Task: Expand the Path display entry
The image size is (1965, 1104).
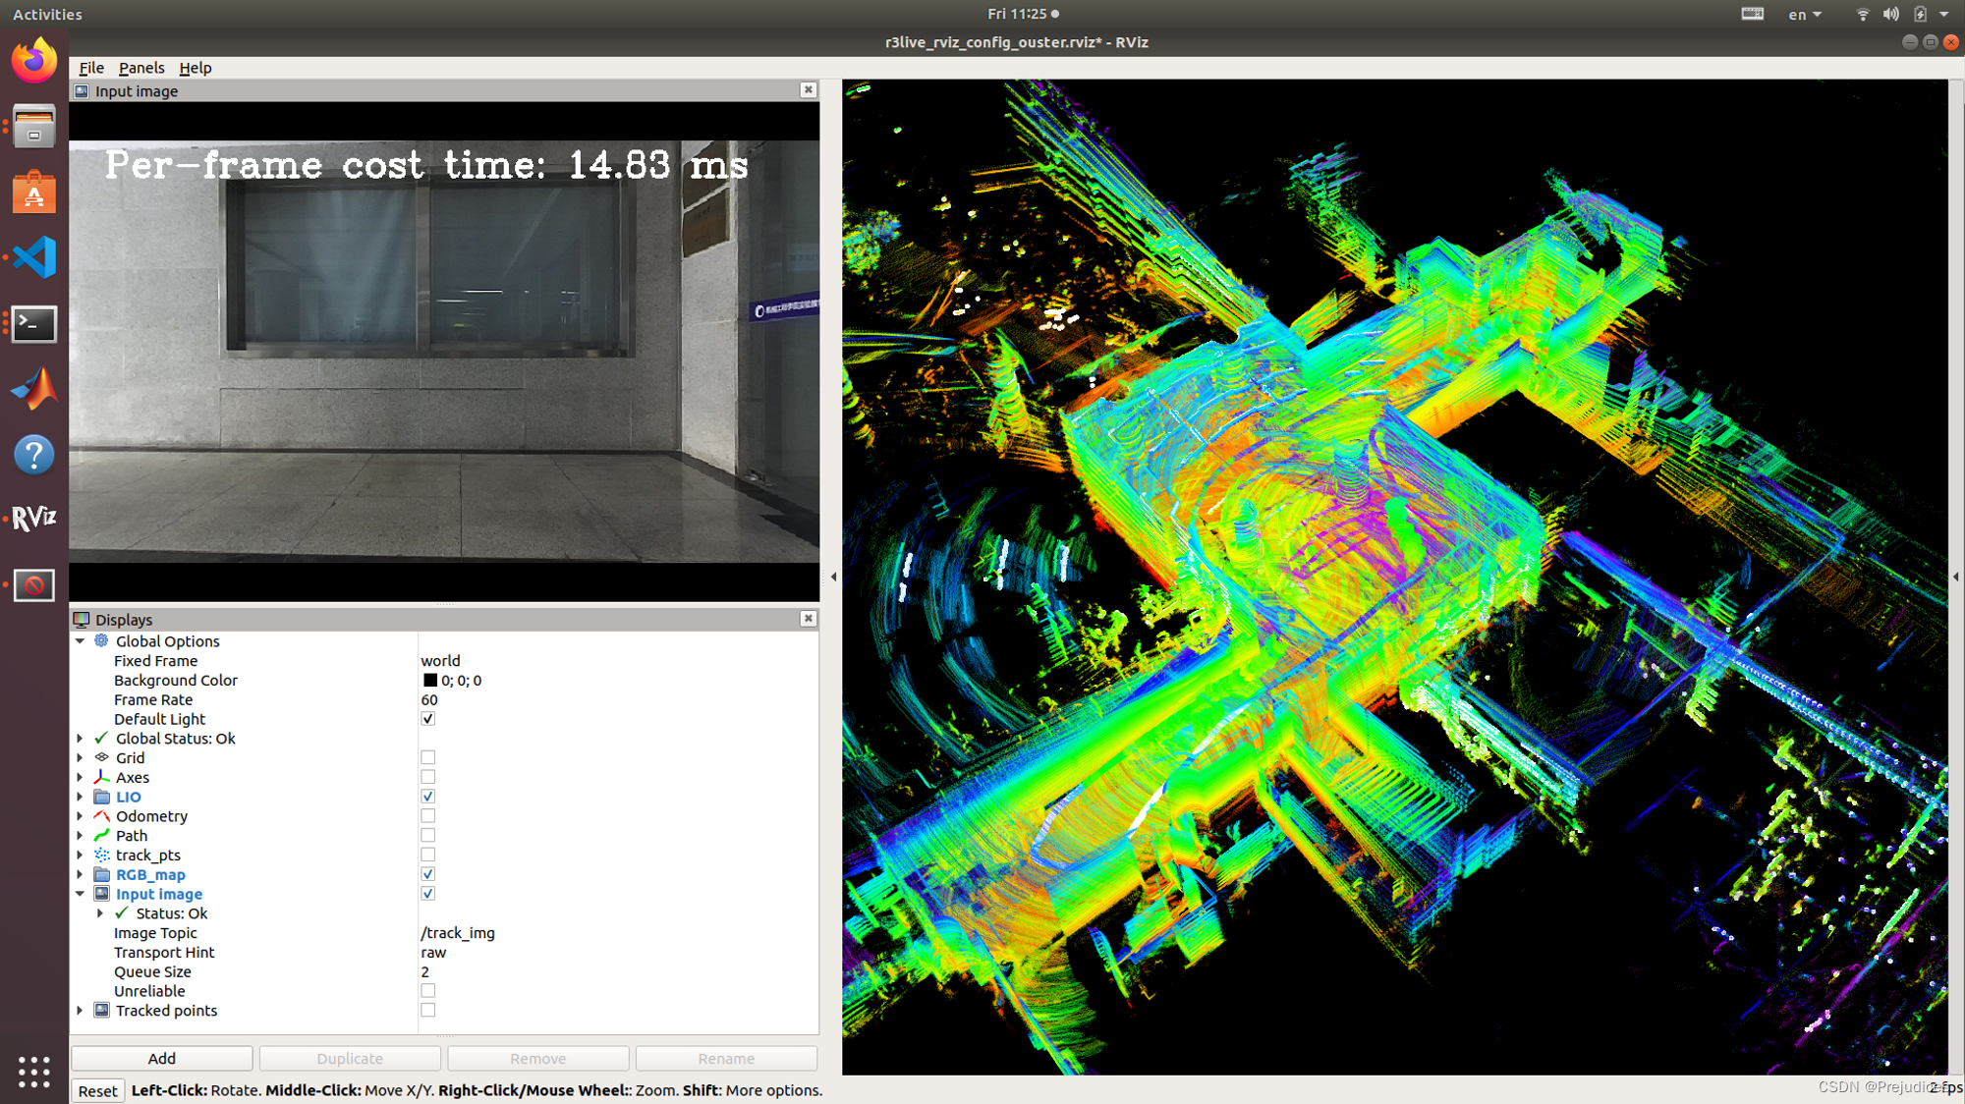Action: tap(81, 836)
